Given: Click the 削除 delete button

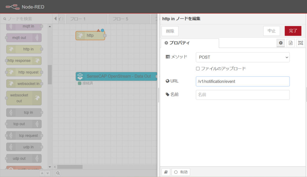Looking at the screenshot, I should (x=170, y=31).
